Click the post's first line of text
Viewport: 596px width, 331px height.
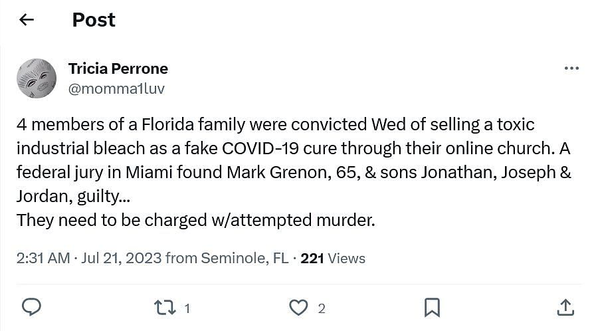[275, 125]
